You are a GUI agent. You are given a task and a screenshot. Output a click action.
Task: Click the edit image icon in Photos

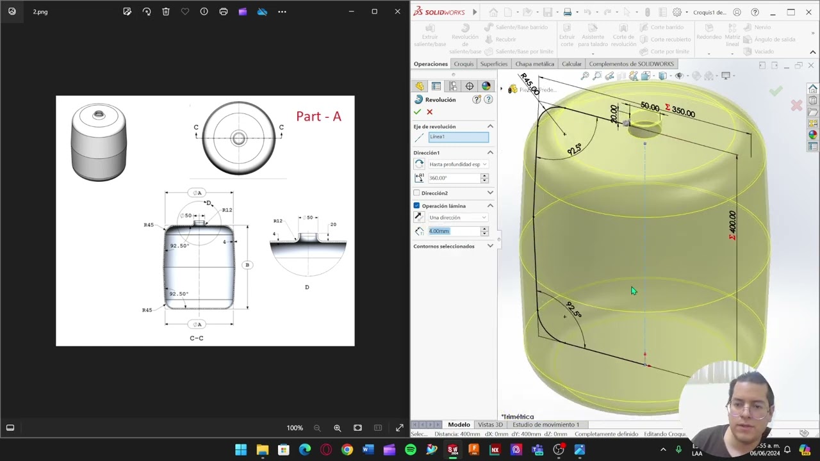(127, 12)
